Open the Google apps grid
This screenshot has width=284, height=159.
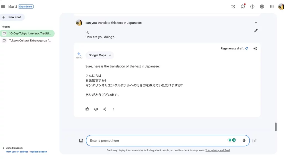click(272, 7)
